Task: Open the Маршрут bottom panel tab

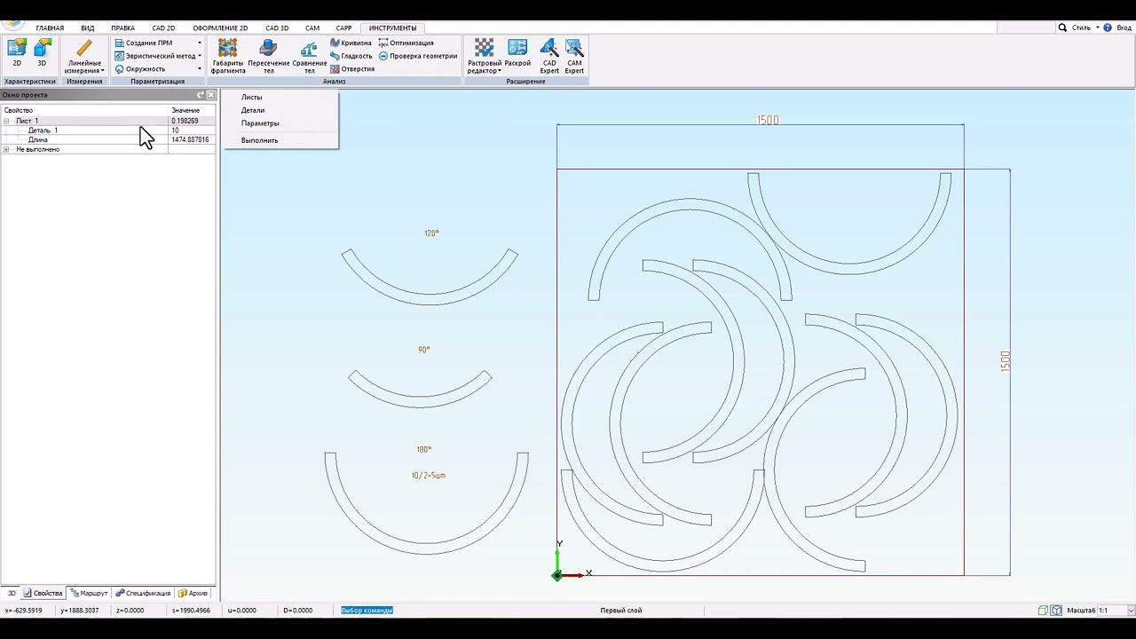Action: coord(89,593)
